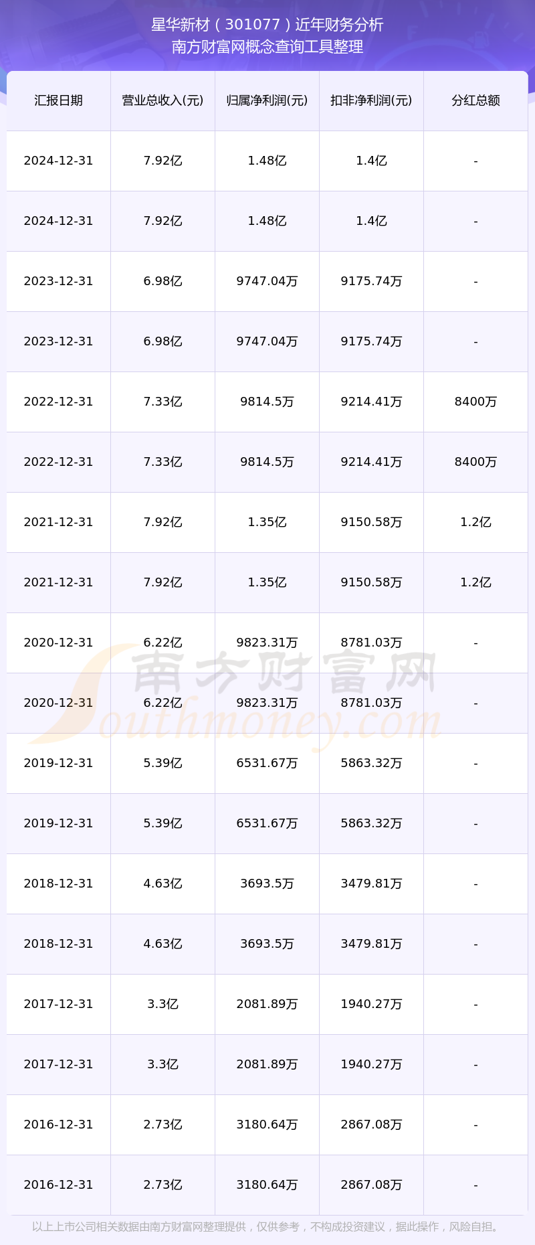The height and width of the screenshot is (1245, 535).
Task: Click the first 8400万 dividend cell
Action: coord(475,402)
